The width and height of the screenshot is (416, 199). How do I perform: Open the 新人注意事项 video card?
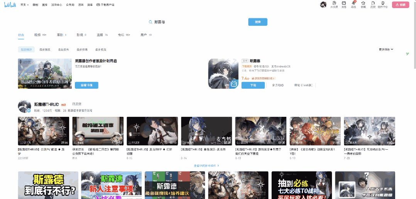(x=112, y=185)
